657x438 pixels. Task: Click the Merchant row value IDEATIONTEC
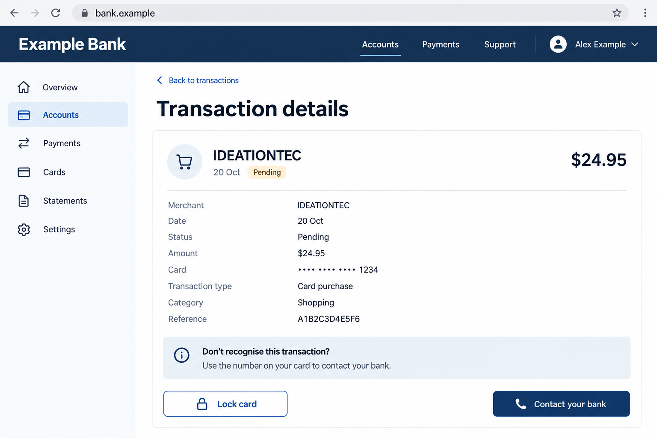(323, 205)
